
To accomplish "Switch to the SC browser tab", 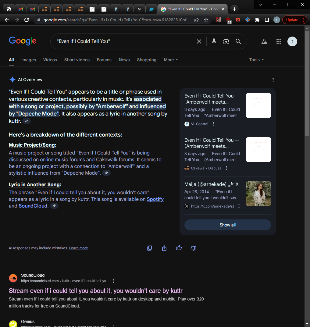I will 140,9.
